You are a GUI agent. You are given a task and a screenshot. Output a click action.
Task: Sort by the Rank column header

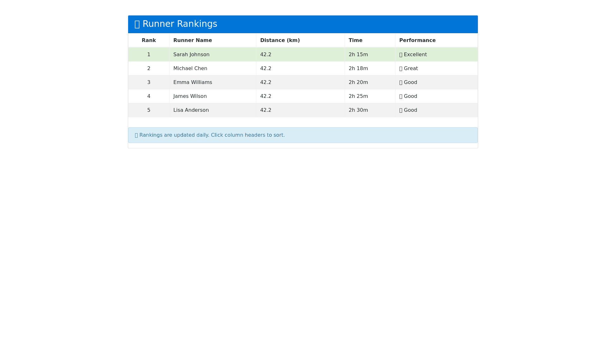pos(149,40)
